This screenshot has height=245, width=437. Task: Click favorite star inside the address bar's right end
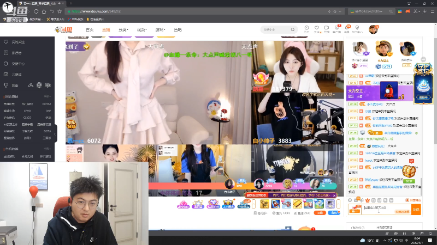pos(335,11)
